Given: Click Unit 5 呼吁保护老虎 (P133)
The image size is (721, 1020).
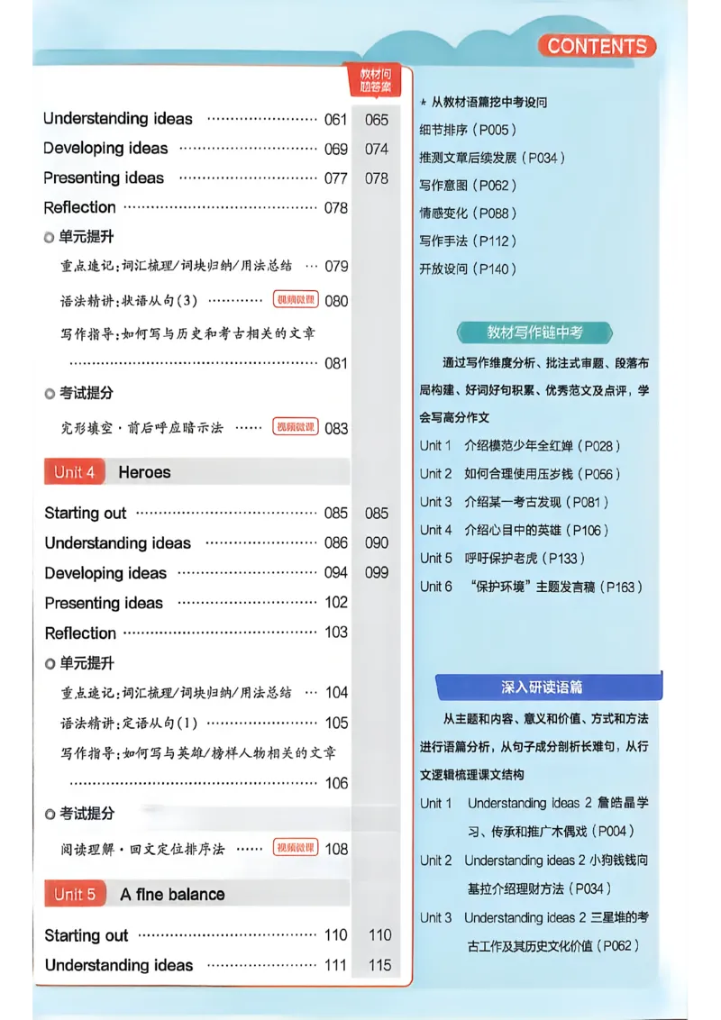Looking at the screenshot, I should [x=502, y=558].
